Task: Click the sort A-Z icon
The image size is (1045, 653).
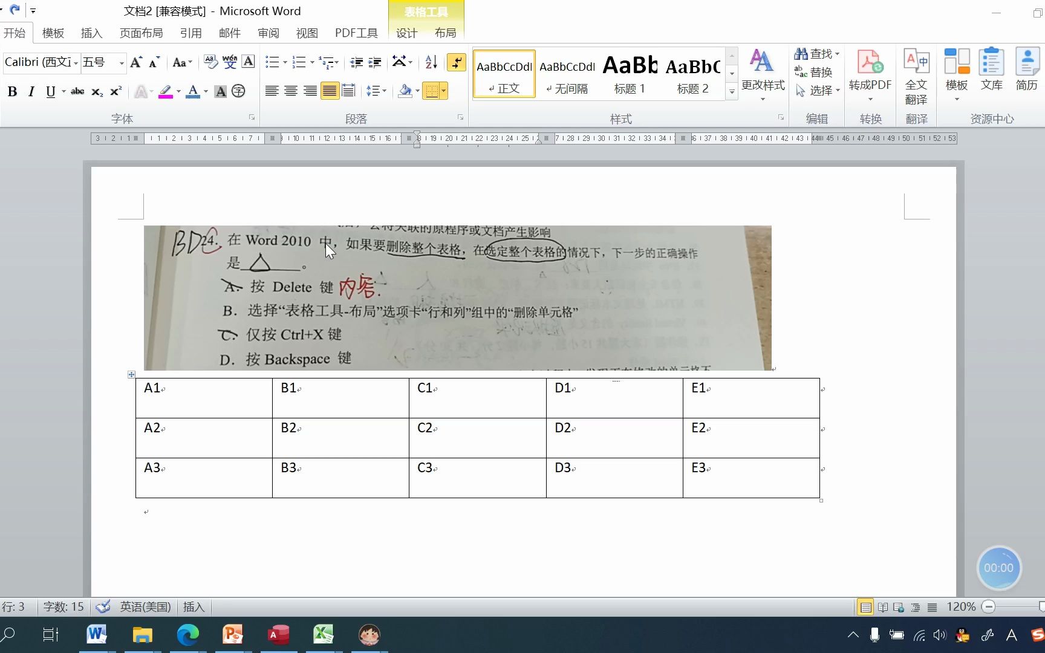Action: coord(431,62)
